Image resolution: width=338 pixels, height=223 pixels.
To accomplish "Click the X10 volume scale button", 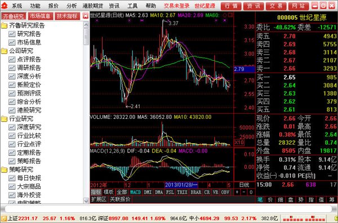I will point(239,142).
